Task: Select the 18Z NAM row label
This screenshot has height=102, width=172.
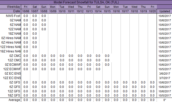Action: click(x=14, y=34)
